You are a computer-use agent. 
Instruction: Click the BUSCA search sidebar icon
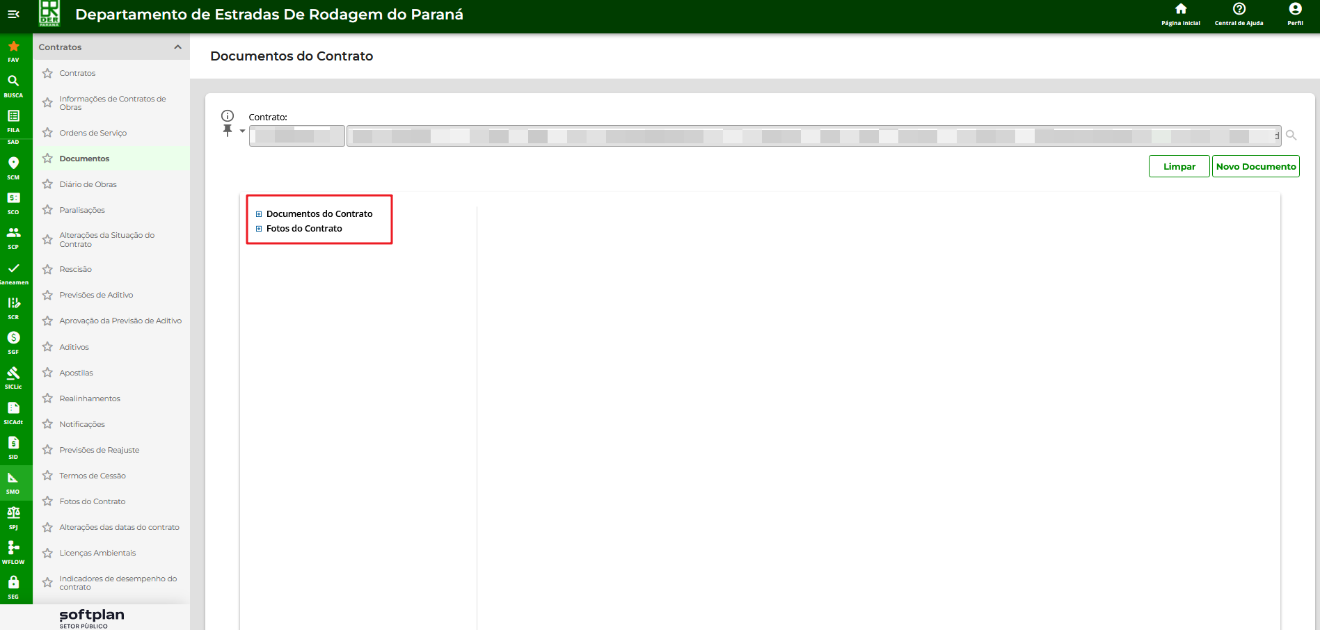tap(13, 85)
